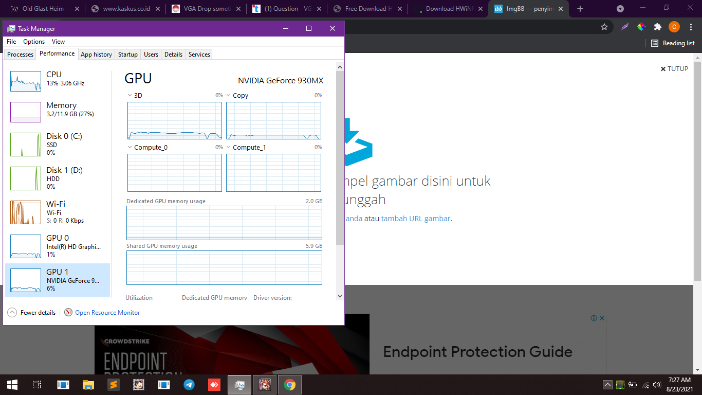Click the Shared GPU memory usage graph
This screenshot has height=395, width=702.
click(224, 267)
